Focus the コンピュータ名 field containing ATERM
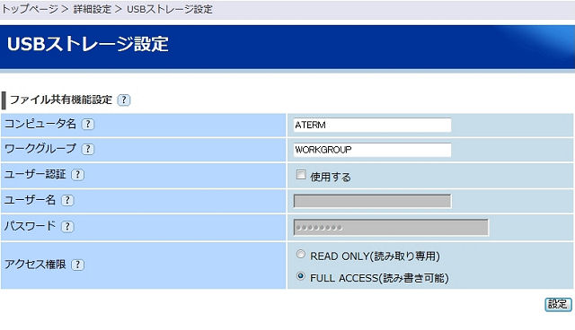 [372, 125]
